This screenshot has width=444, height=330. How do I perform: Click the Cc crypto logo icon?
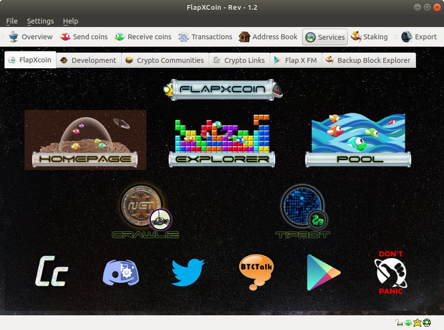point(52,271)
